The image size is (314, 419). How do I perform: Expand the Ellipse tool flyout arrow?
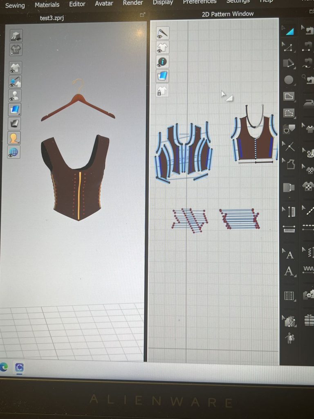pyautogui.click(x=283, y=76)
